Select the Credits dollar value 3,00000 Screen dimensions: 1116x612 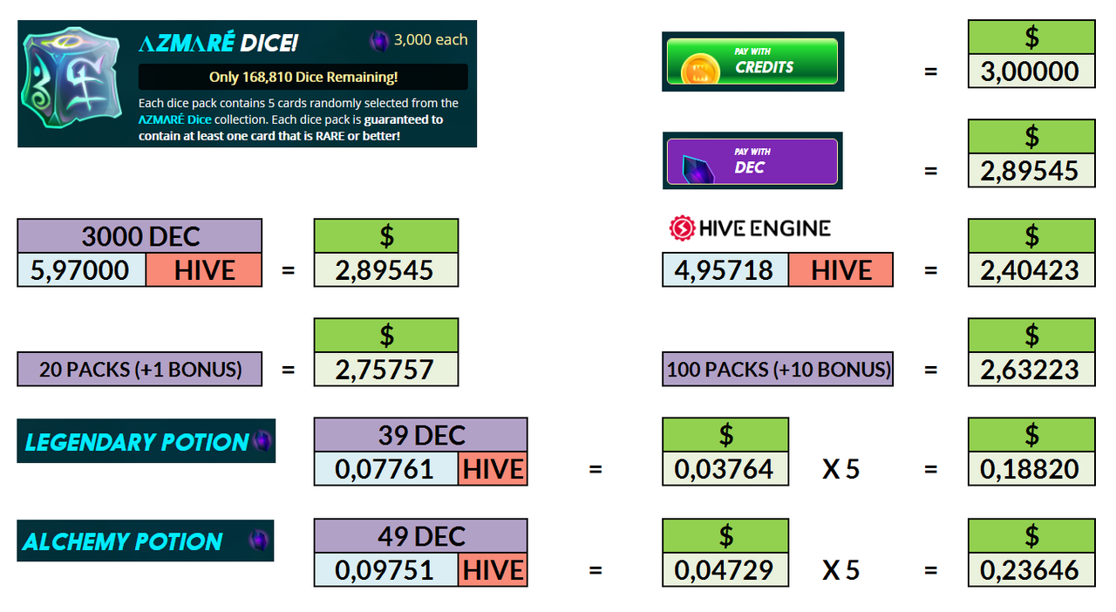point(1031,71)
